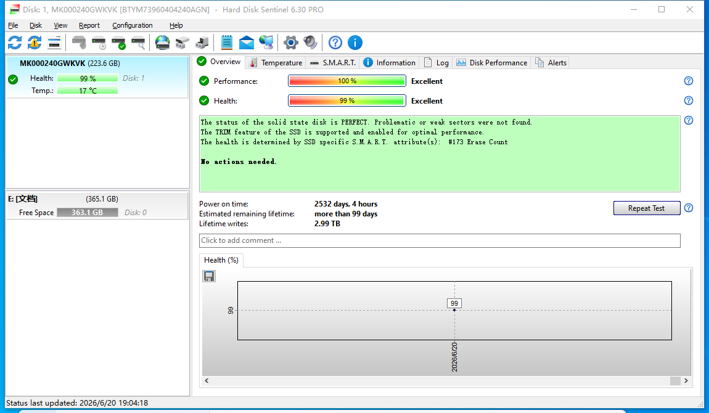Click the green check icon beside Health label
Image resolution: width=709 pixels, height=413 pixels.
click(x=204, y=100)
